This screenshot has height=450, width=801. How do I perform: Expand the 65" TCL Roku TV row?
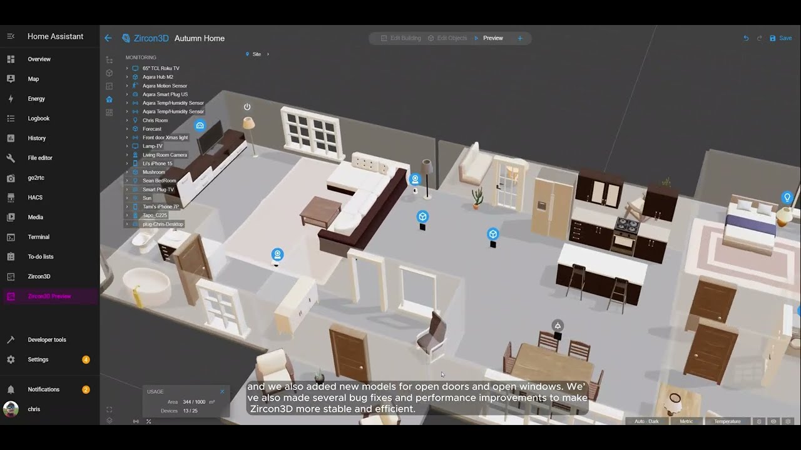[127, 68]
